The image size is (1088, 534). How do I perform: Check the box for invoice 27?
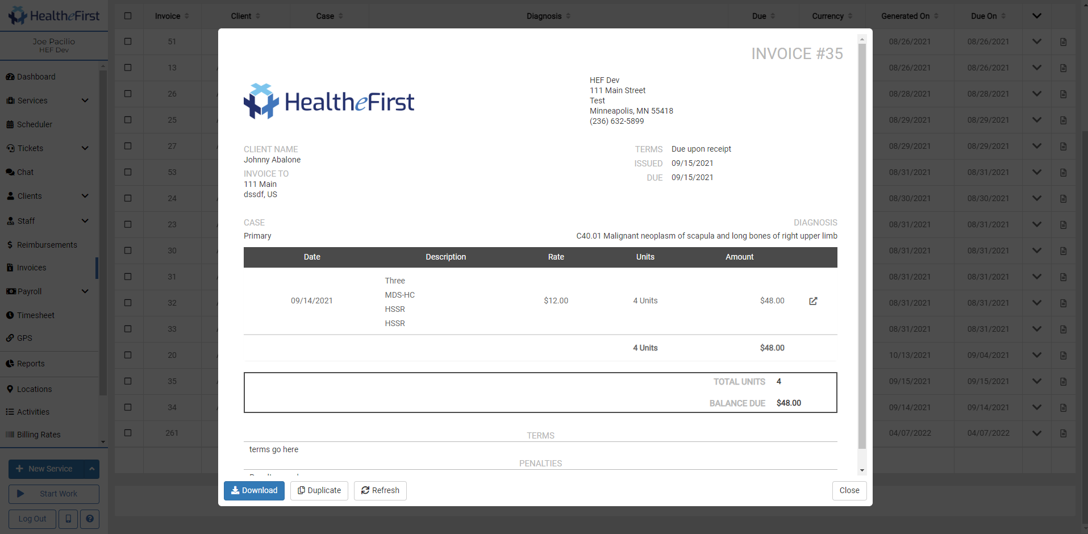pos(128,146)
